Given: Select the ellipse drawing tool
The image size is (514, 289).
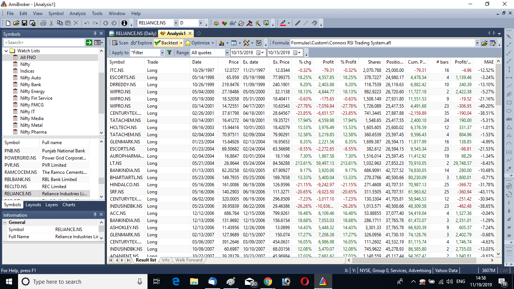Looking at the screenshot, I should (509, 111).
